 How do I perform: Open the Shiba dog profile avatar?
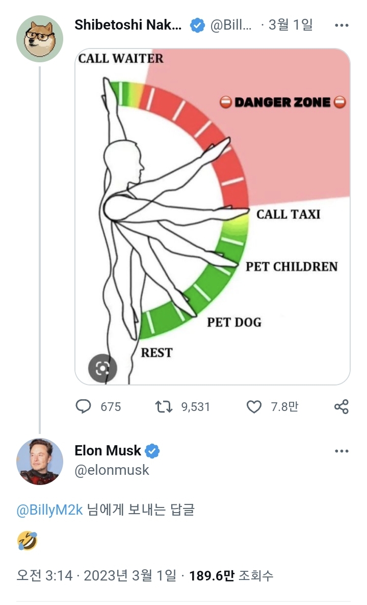point(40,39)
